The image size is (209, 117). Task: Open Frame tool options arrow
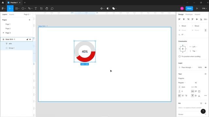pos(19,9)
